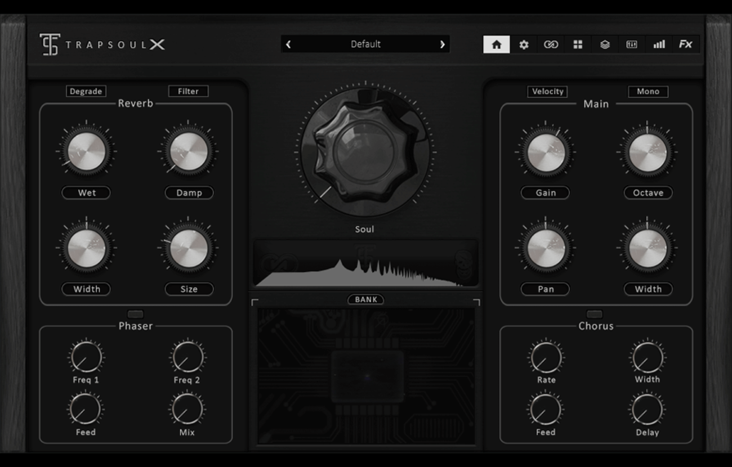Click the BANK button

point(365,300)
